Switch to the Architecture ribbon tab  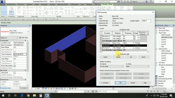(11, 4)
